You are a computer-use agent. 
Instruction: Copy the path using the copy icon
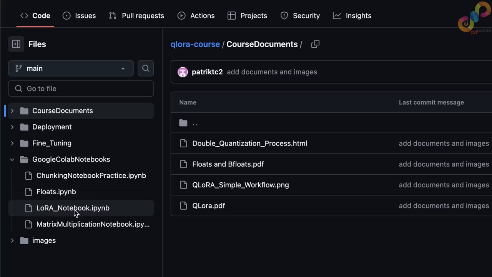click(x=315, y=44)
